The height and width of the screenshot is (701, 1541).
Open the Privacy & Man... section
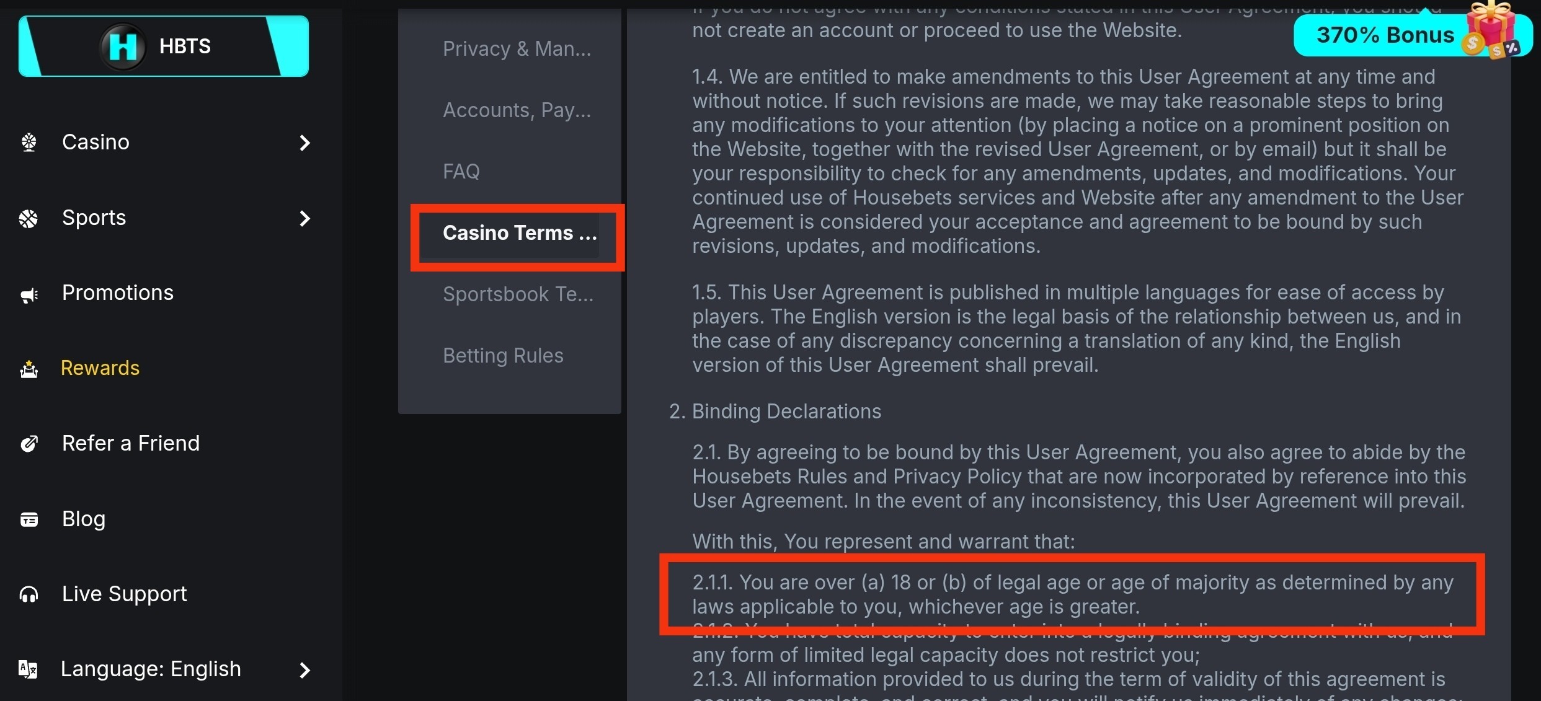point(517,48)
